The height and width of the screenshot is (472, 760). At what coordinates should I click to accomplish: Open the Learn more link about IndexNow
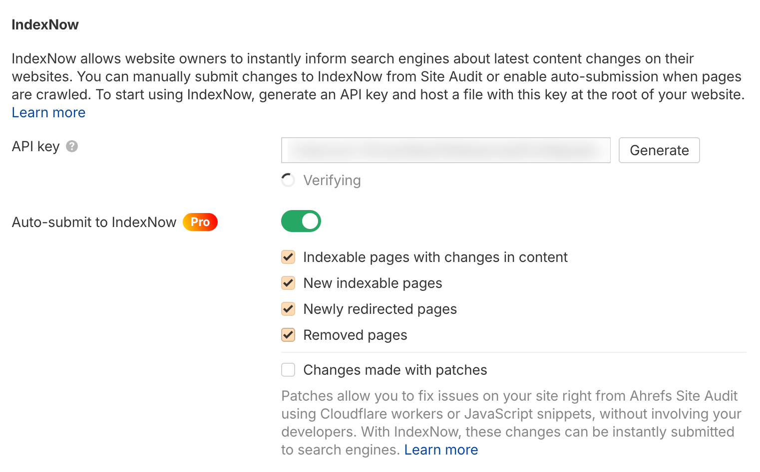48,112
